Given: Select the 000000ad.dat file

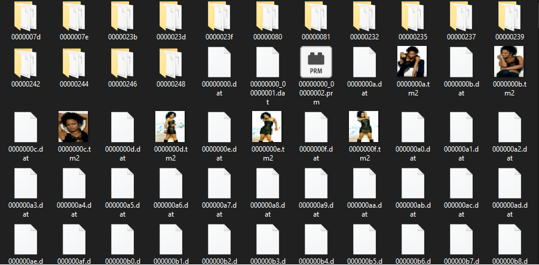Looking at the screenshot, I should (509, 183).
